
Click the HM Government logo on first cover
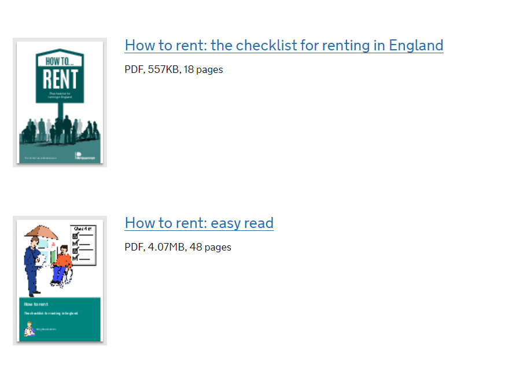coord(85,156)
